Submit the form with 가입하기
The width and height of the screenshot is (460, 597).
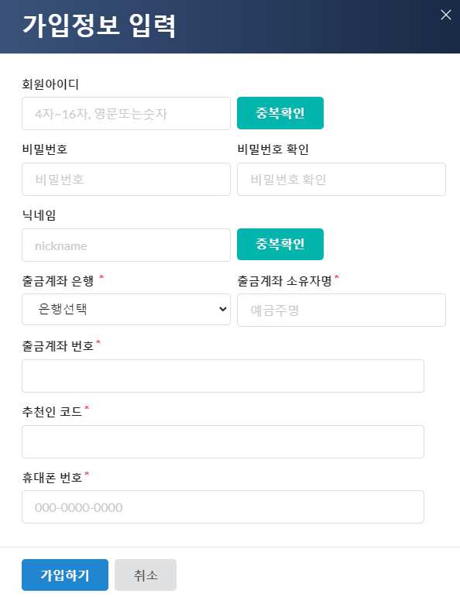click(65, 575)
